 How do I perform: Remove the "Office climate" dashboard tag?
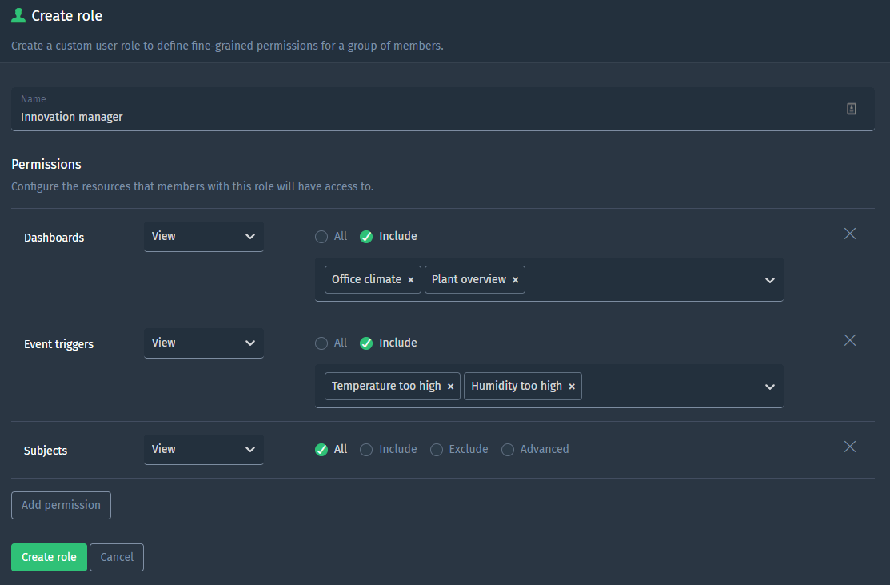click(410, 279)
